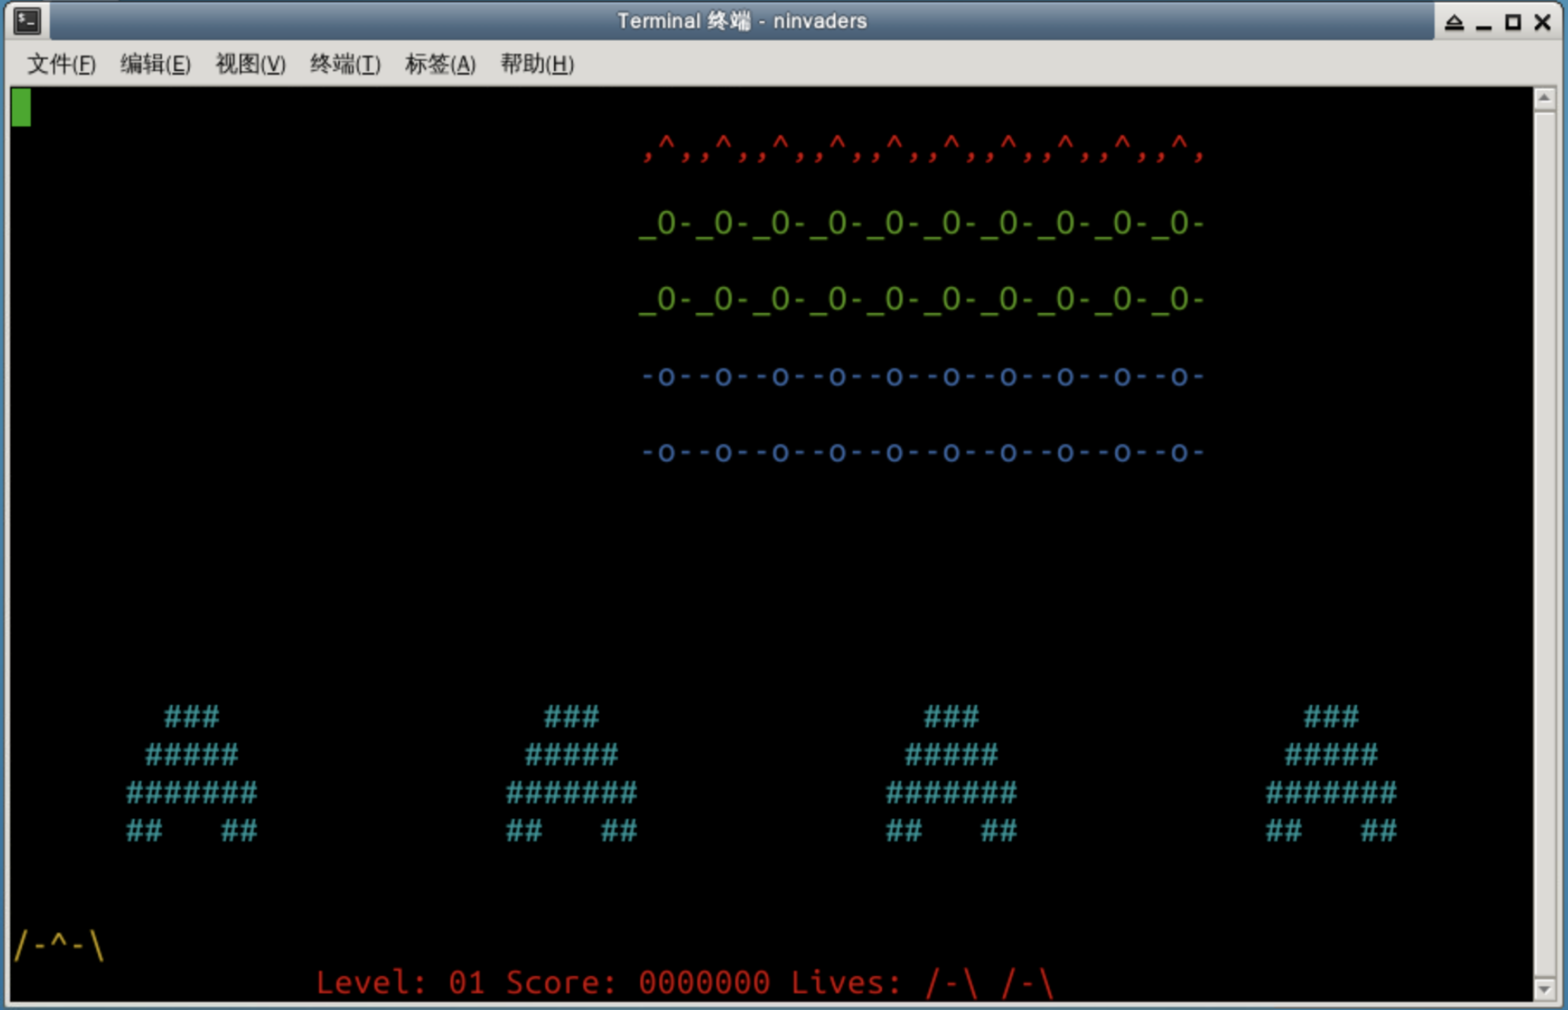Open the 视图(V) menu
The width and height of the screenshot is (1568, 1010).
pyautogui.click(x=250, y=64)
